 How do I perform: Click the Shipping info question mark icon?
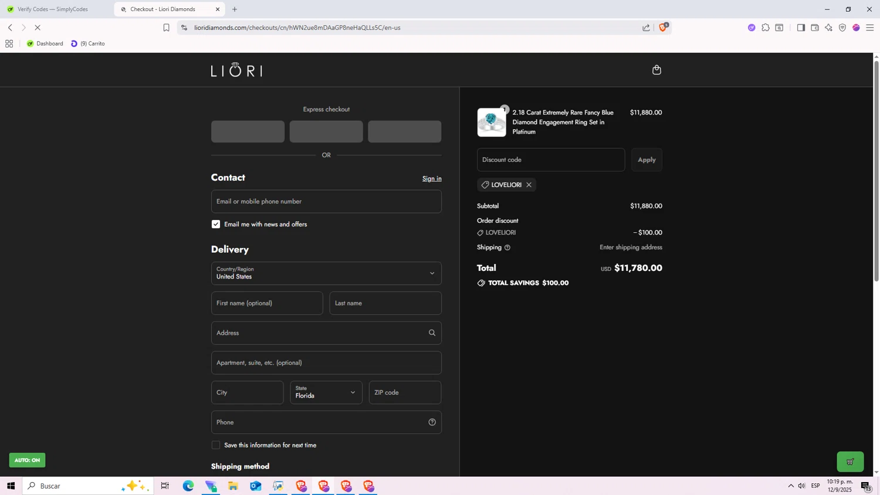click(x=507, y=247)
